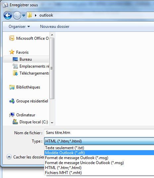This screenshot has width=154, height=178.
Task: Open Téléchargements in the sidebar
Action: point(34,73)
